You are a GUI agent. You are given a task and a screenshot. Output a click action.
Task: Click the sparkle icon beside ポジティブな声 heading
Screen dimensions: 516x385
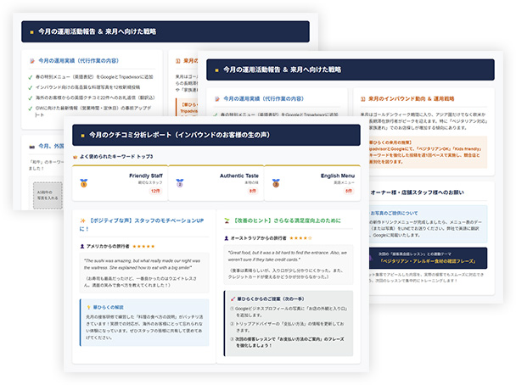[82, 220]
